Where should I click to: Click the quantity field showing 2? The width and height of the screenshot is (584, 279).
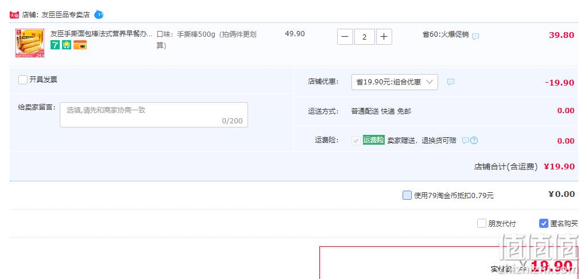tap(364, 37)
